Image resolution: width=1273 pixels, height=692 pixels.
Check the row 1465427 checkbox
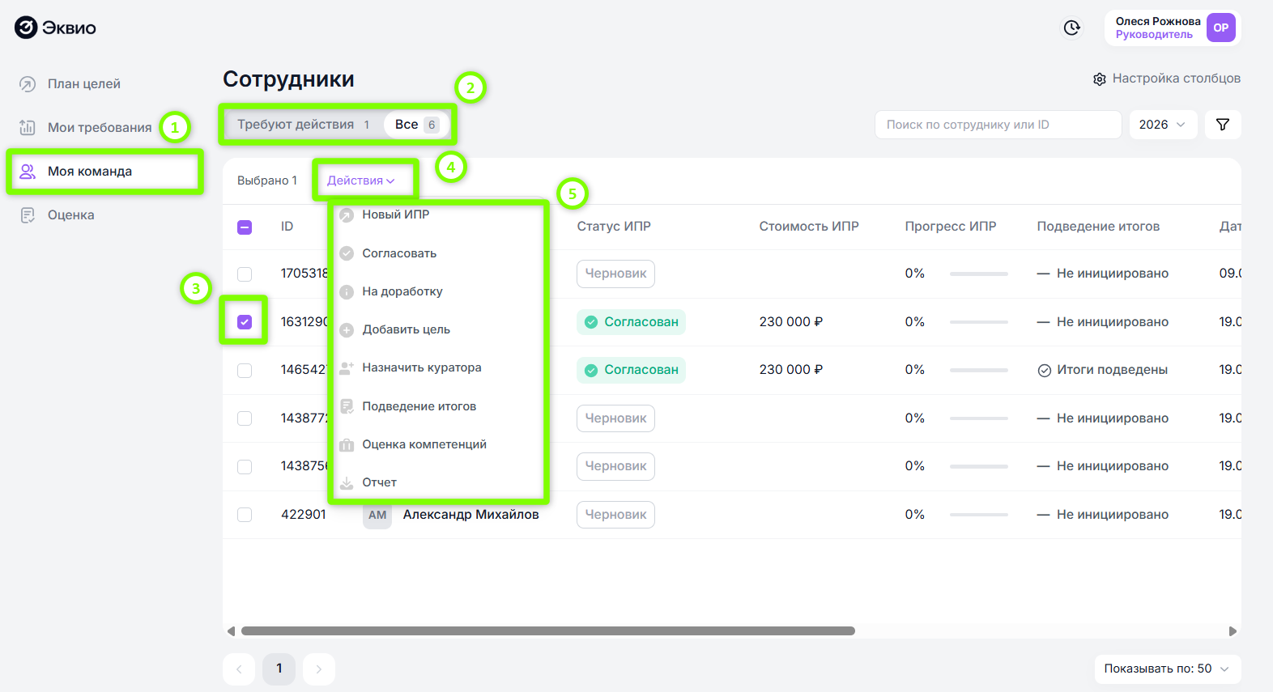[x=245, y=371]
